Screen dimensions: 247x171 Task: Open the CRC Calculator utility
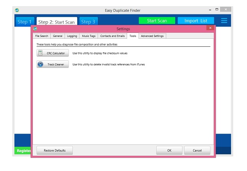53,53
